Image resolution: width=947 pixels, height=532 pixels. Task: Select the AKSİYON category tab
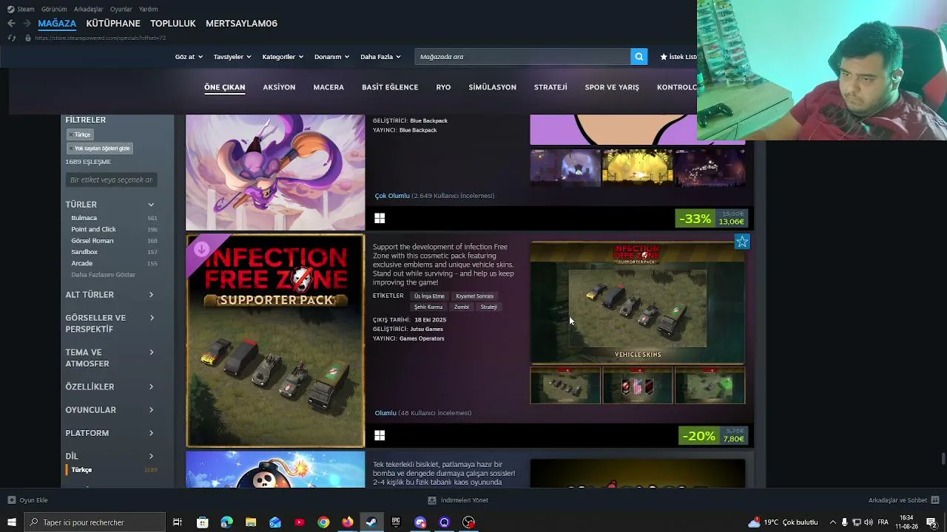279,87
